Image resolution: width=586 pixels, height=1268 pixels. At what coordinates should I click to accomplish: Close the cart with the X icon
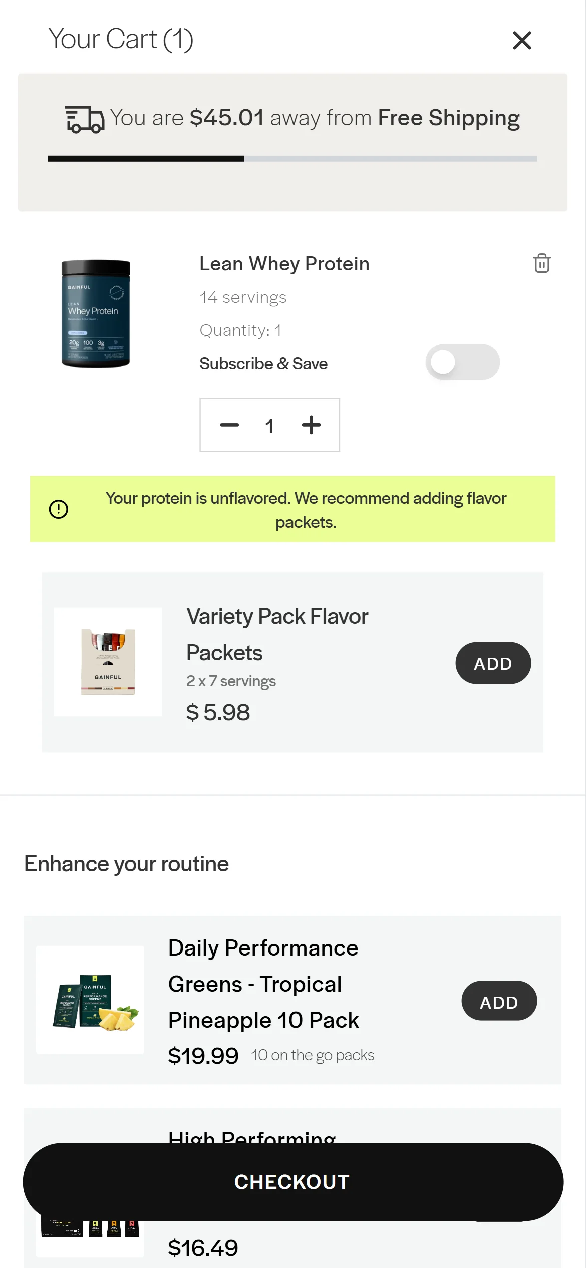tap(522, 40)
